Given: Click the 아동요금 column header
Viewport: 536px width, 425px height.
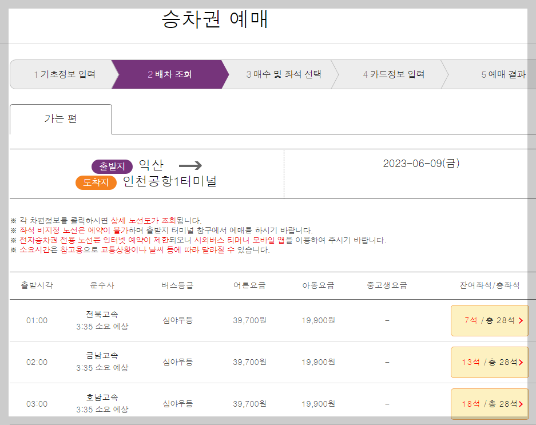Looking at the screenshot, I should click(x=318, y=285).
